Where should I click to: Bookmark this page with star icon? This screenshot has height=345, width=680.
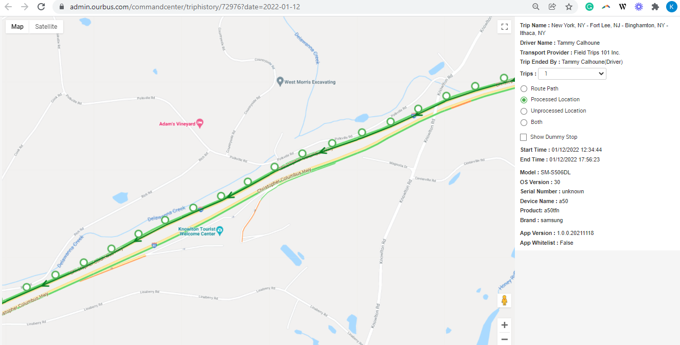click(x=569, y=7)
